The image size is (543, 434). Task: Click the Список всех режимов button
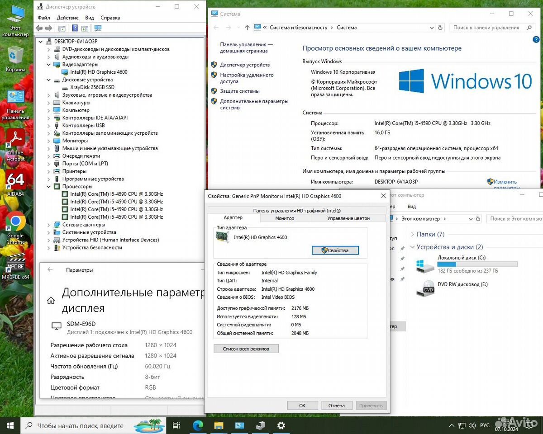pyautogui.click(x=246, y=349)
